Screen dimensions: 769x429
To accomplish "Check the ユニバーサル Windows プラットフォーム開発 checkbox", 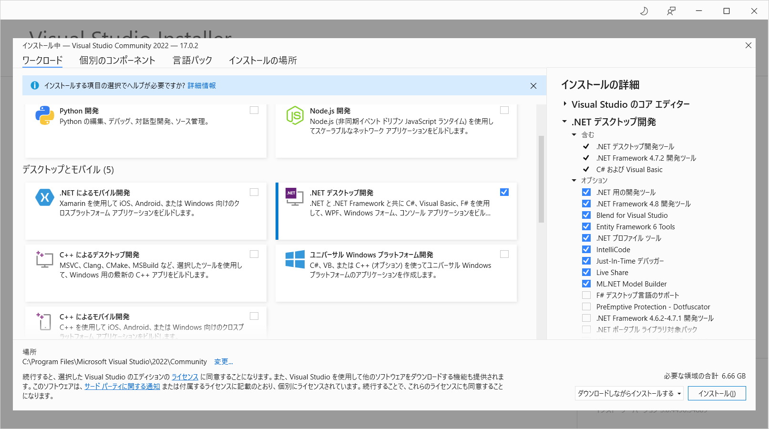I will coord(504,254).
